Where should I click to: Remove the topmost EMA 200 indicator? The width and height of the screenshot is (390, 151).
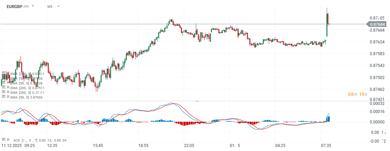point(8,73)
